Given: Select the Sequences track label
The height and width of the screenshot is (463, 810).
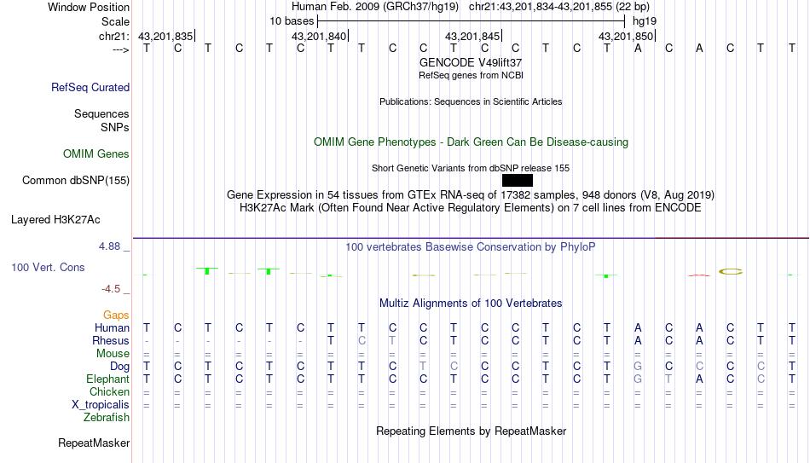Looking at the screenshot, I should [101, 113].
